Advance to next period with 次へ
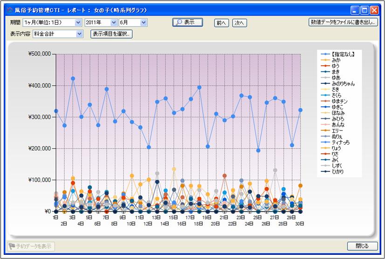 tap(240, 22)
